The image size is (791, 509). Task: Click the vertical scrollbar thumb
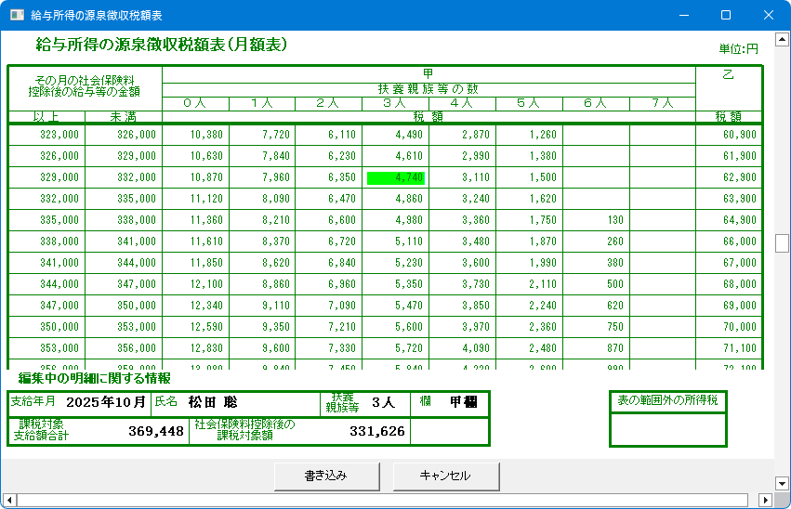(x=783, y=242)
